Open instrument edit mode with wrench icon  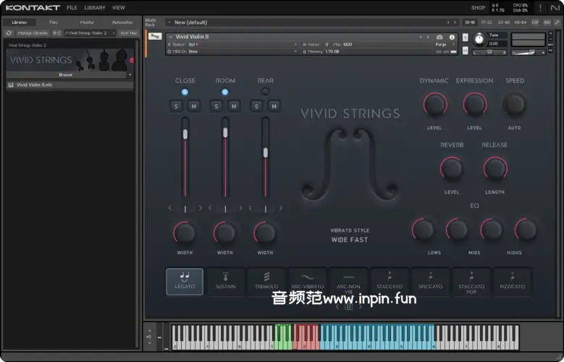155,36
